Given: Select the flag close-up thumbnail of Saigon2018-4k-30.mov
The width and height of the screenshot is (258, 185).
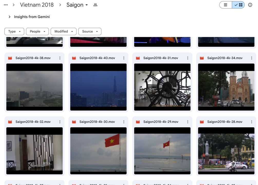Looking at the screenshot, I should pos(98,151).
